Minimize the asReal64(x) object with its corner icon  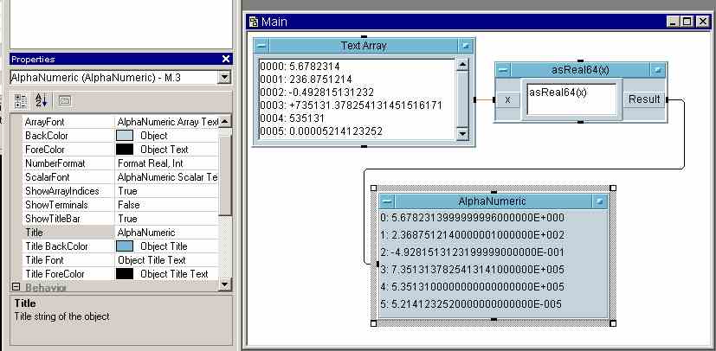(658, 69)
